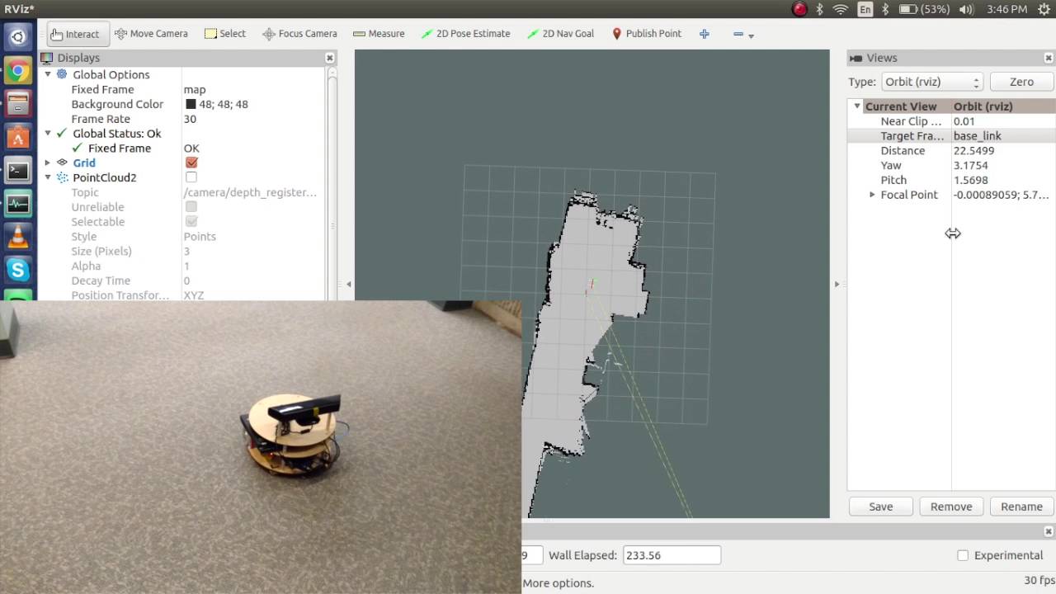The height and width of the screenshot is (594, 1056).
Task: Select Frame Rate value 30
Action: point(190,119)
